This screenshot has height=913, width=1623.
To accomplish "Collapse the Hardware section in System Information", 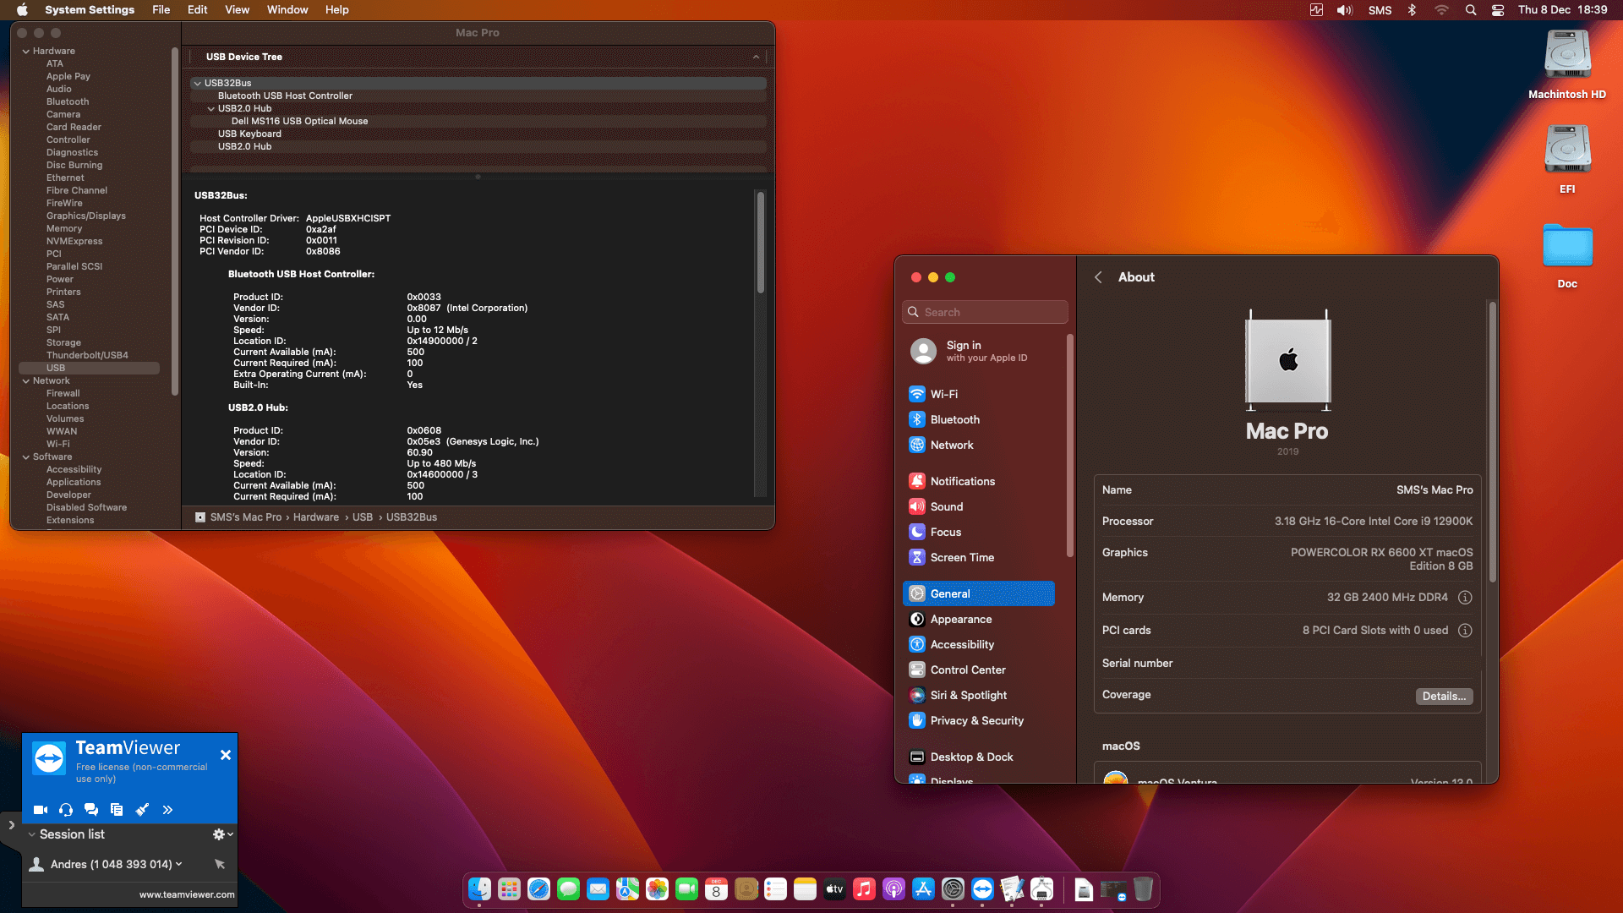I will click(x=26, y=52).
